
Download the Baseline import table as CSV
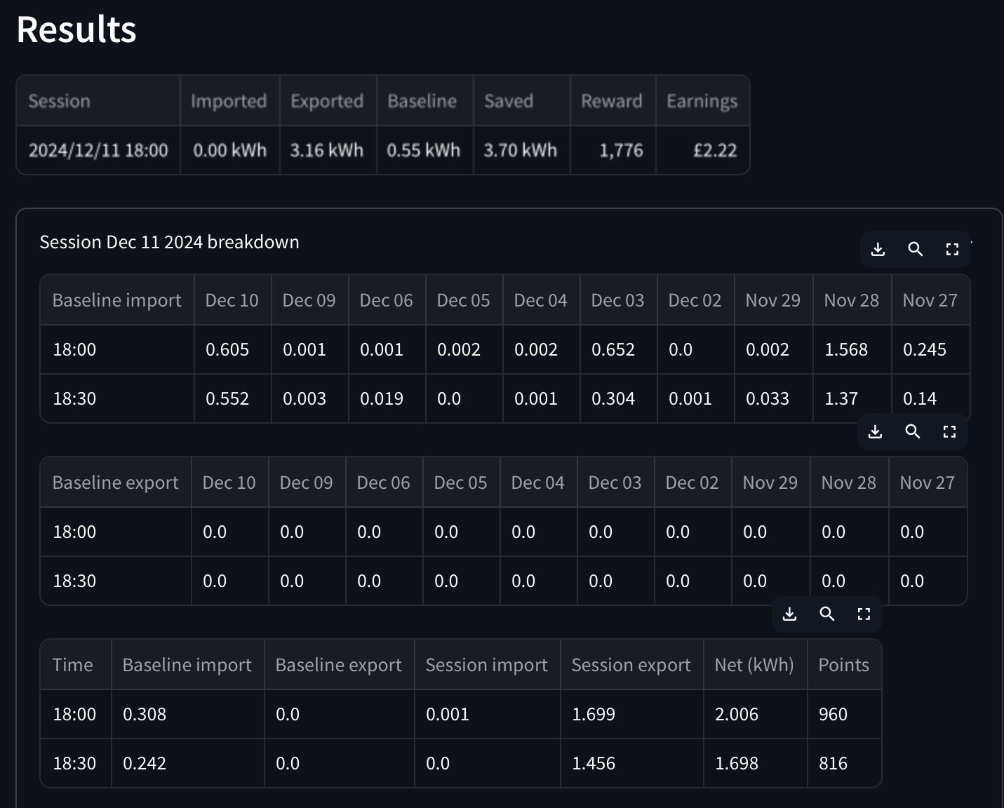tap(878, 249)
